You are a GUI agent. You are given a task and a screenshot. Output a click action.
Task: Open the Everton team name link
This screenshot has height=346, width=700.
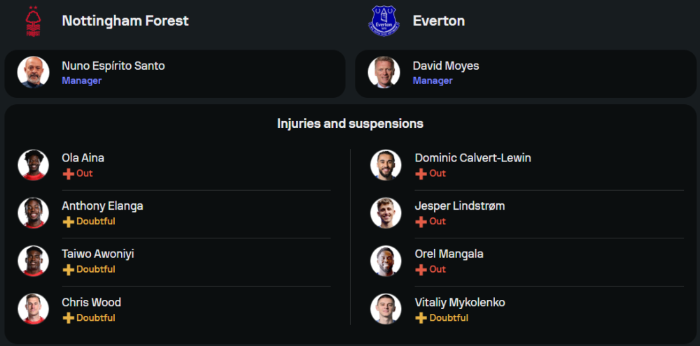click(x=439, y=21)
